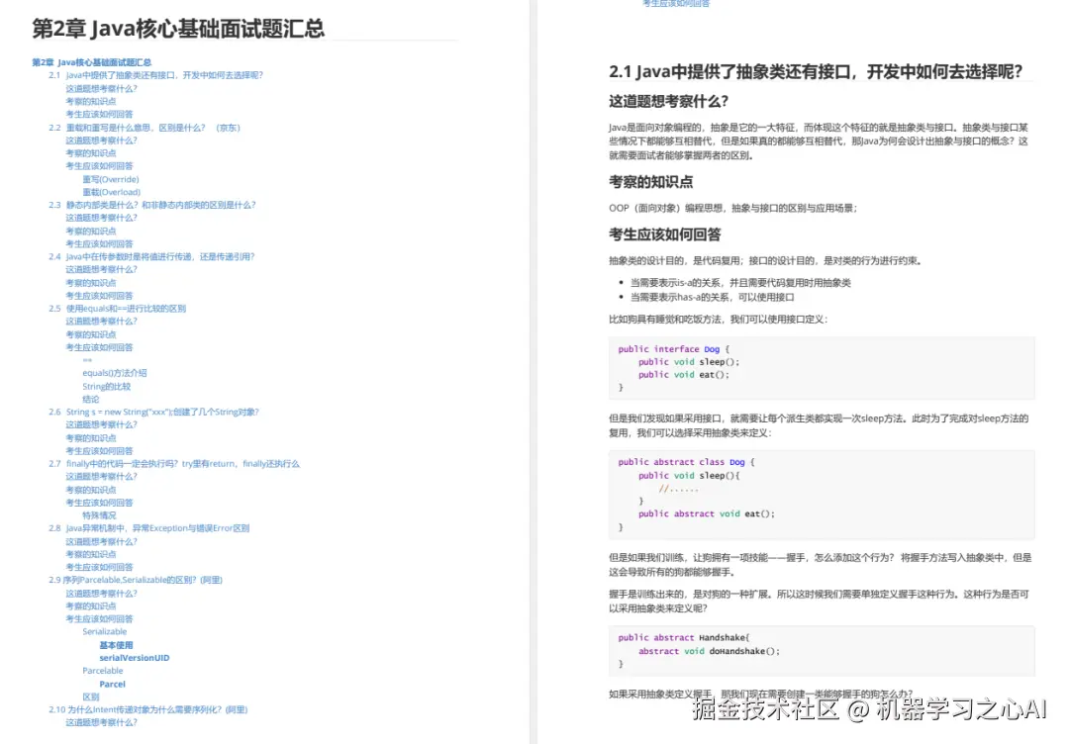Click 这道题想考察什么? under TOC section 2.6
This screenshot has height=744, width=1069.
tap(101, 424)
